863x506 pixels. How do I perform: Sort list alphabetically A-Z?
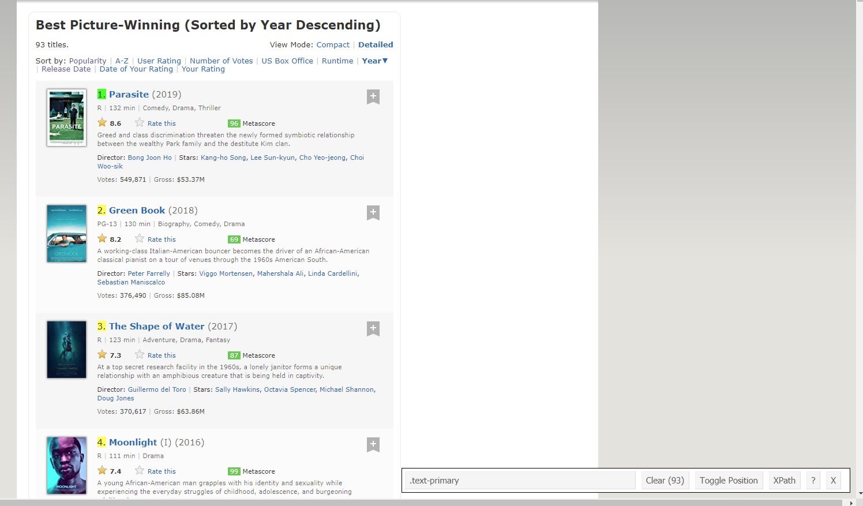[x=122, y=61]
